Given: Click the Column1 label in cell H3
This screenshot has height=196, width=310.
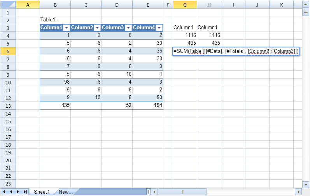Looking at the screenshot, I should (209, 28).
